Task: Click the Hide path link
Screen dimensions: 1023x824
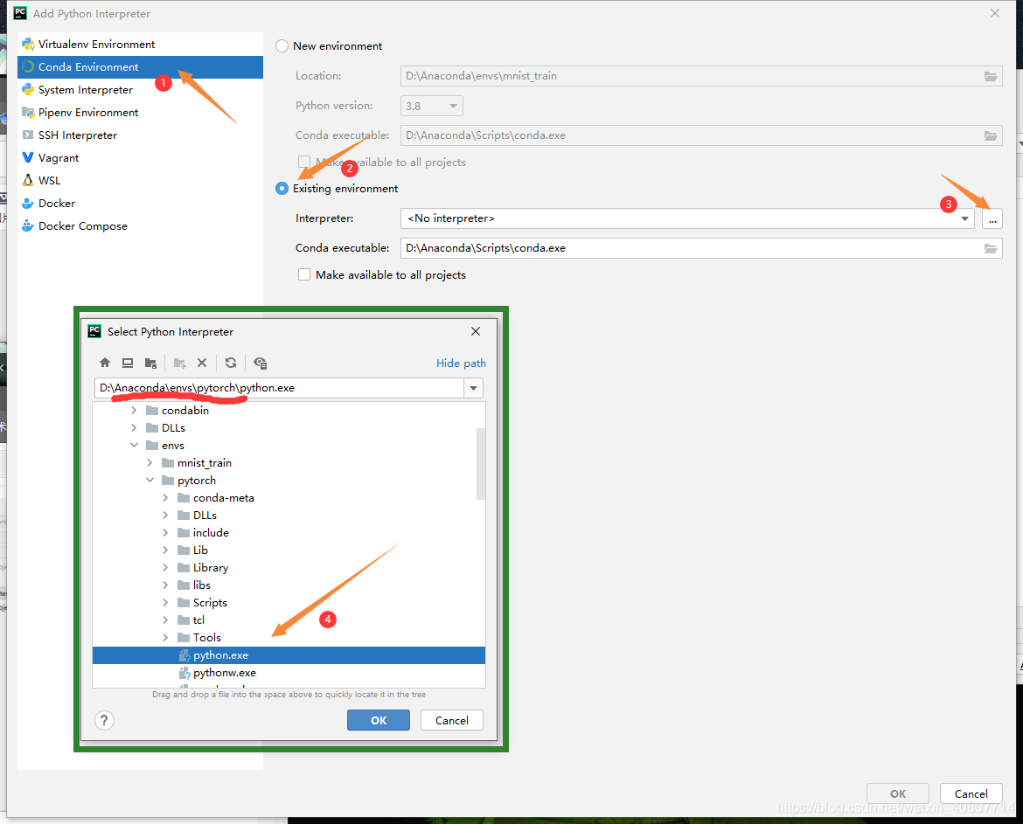Action: point(461,364)
